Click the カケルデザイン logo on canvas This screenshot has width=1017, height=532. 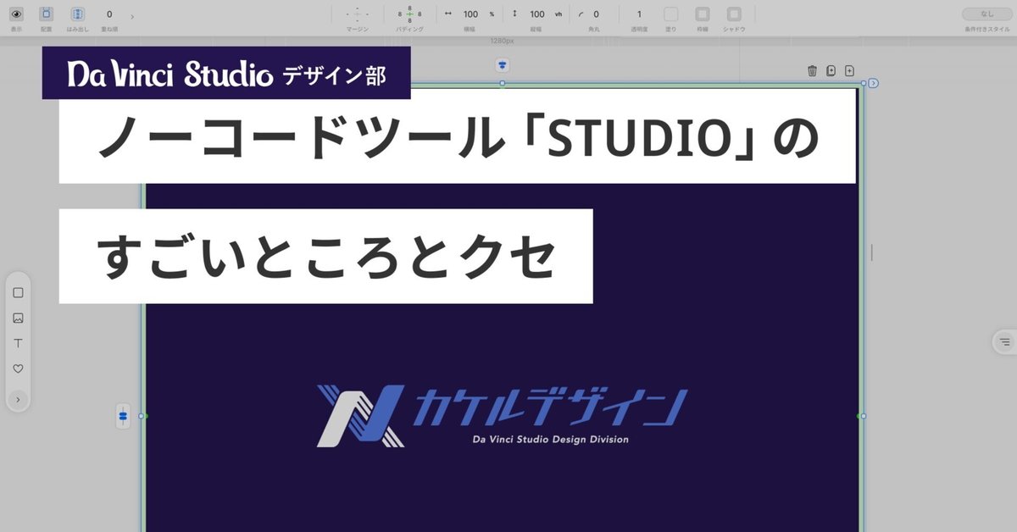(501, 416)
